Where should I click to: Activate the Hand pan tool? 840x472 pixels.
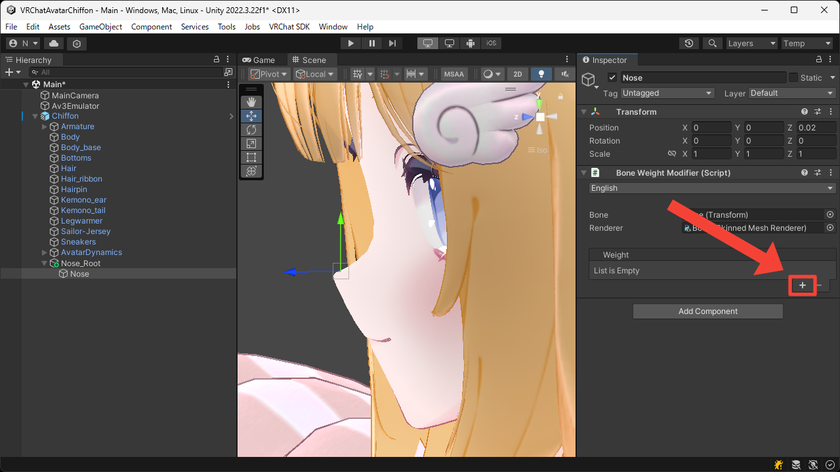coord(251,102)
